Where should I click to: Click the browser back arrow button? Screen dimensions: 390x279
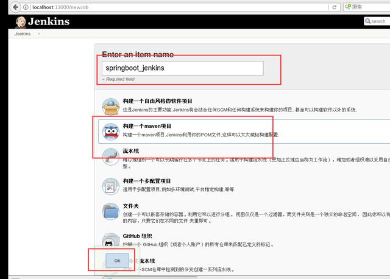tap(15, 7)
